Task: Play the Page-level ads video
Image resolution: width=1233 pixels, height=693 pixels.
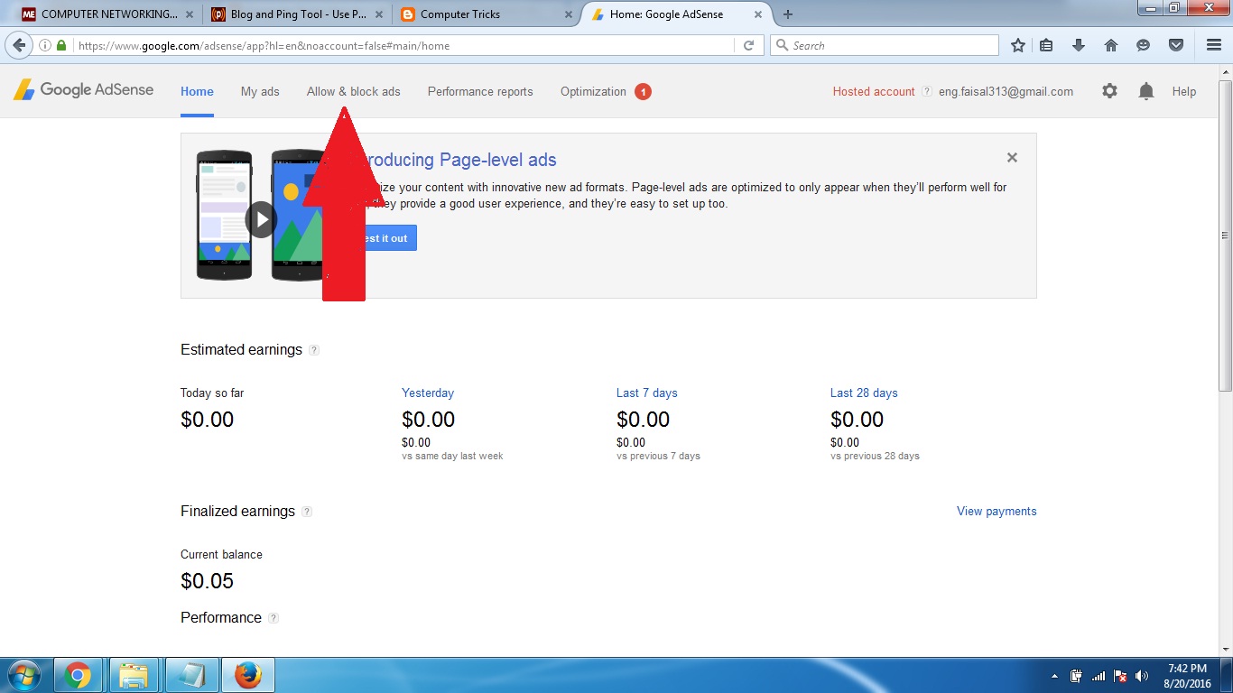Action: pos(261,219)
